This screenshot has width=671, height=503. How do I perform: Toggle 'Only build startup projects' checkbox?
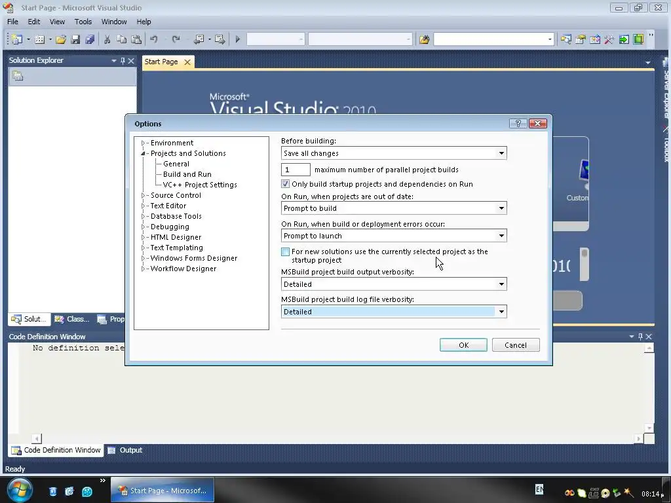tap(286, 184)
